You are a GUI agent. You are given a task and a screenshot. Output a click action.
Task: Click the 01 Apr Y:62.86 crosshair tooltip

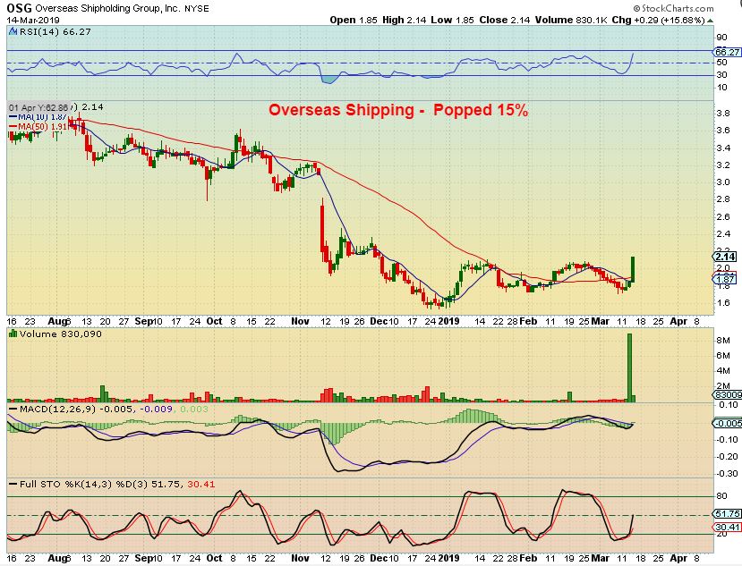38,107
